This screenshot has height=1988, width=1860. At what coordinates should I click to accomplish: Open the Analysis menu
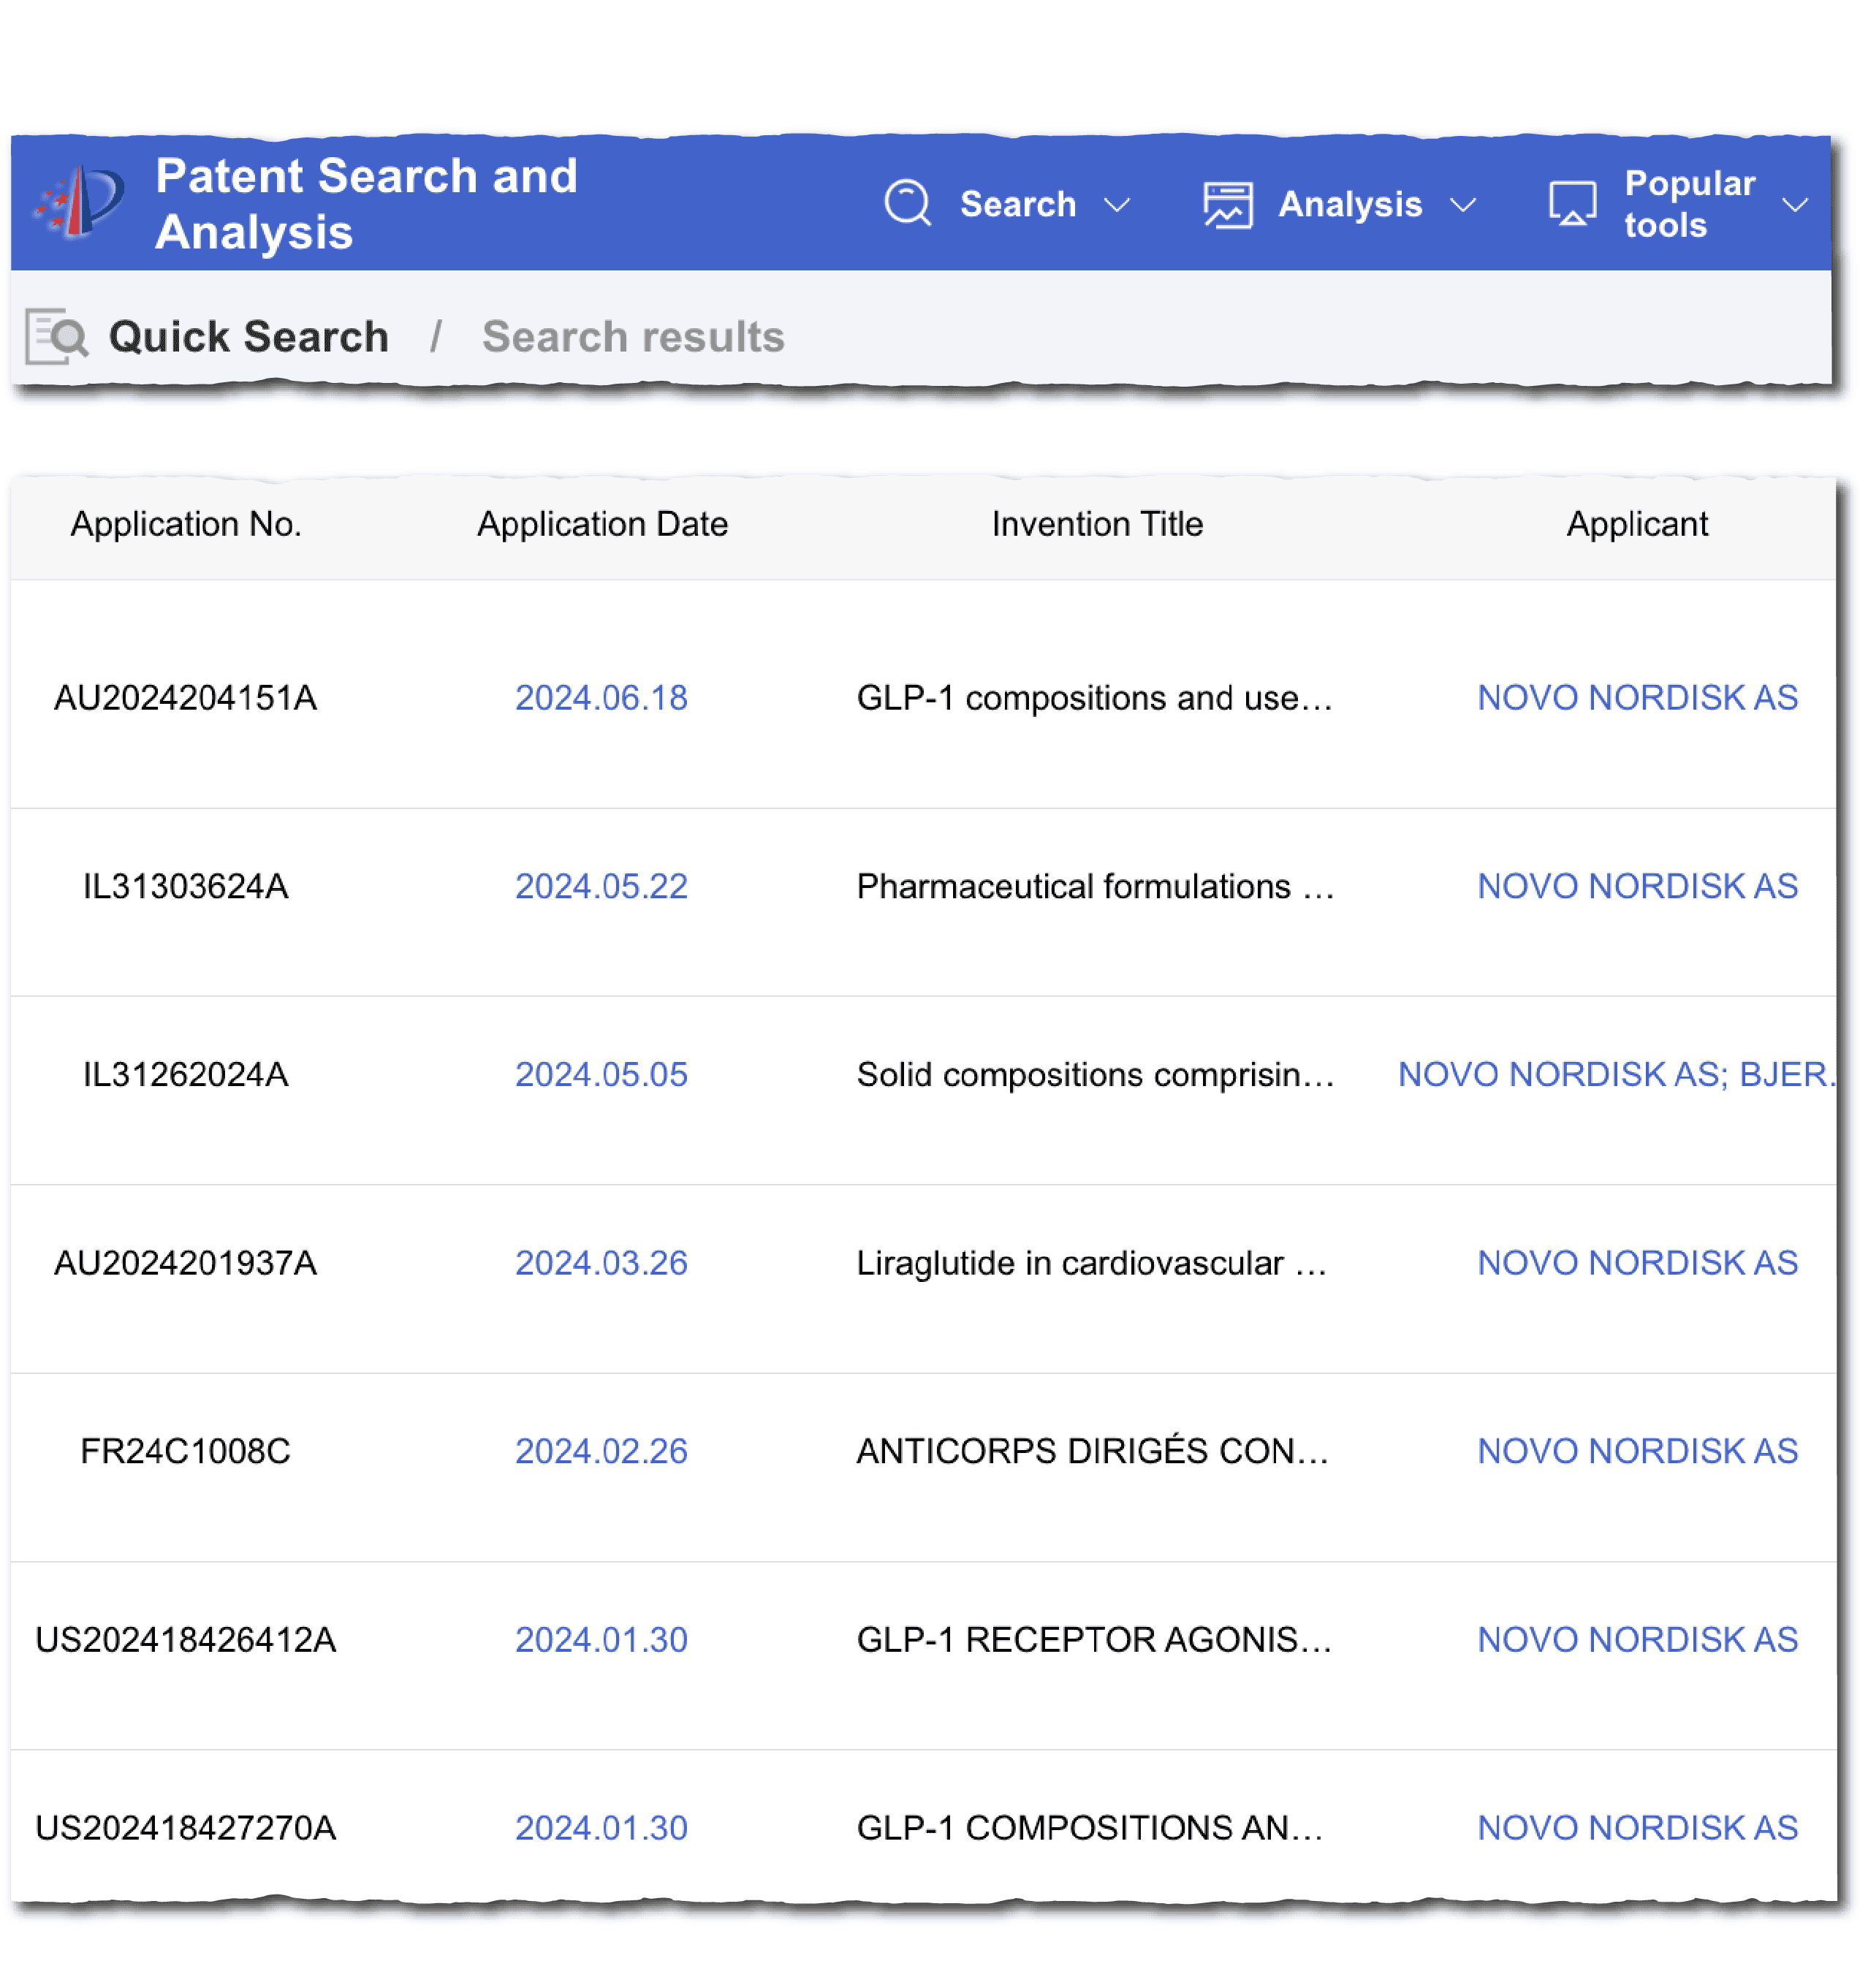pos(1349,204)
